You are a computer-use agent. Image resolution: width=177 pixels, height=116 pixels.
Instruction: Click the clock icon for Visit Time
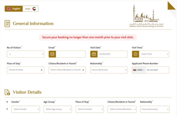click(x=135, y=54)
